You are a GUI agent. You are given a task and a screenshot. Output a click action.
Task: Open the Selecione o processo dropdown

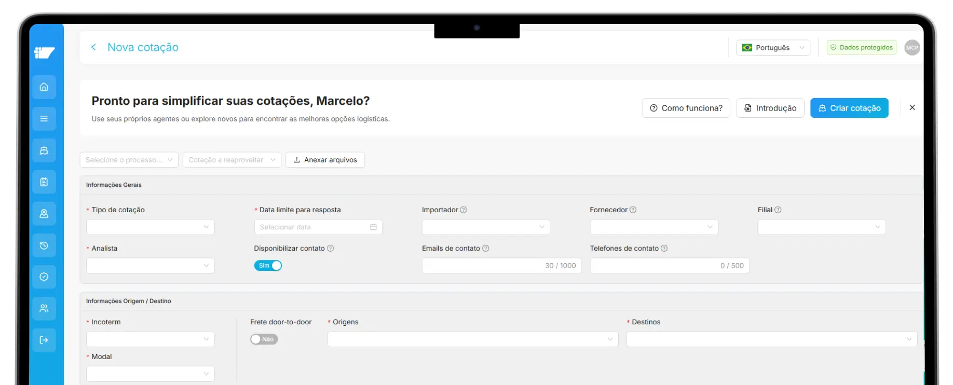pyautogui.click(x=129, y=160)
